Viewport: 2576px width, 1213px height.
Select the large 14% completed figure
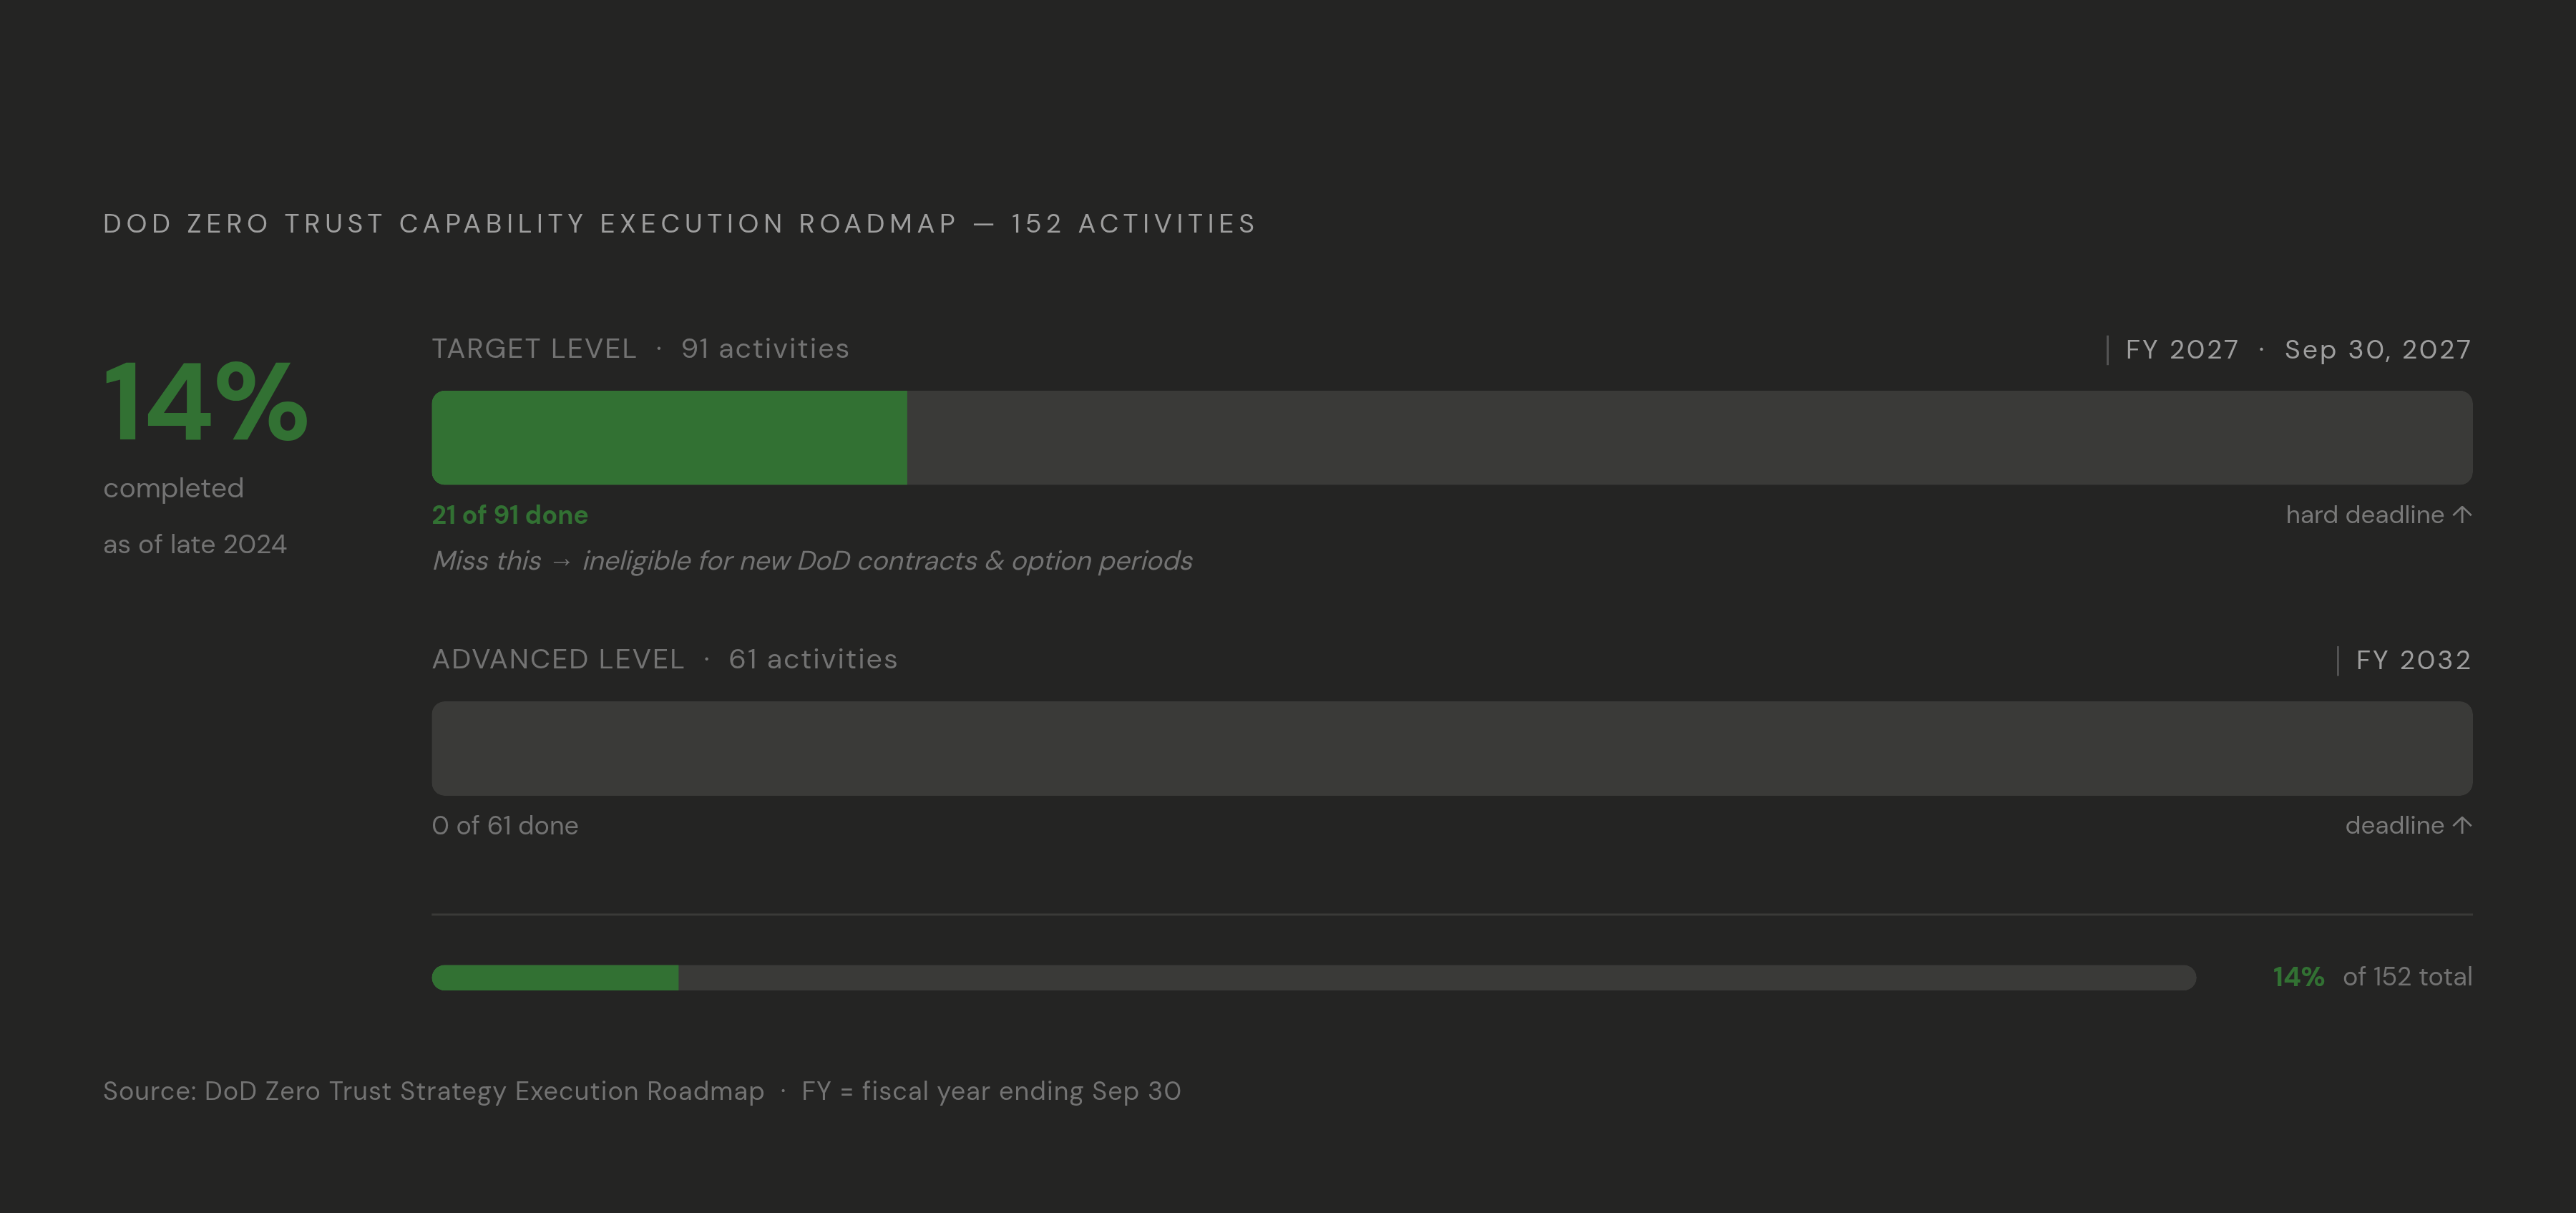(x=206, y=403)
